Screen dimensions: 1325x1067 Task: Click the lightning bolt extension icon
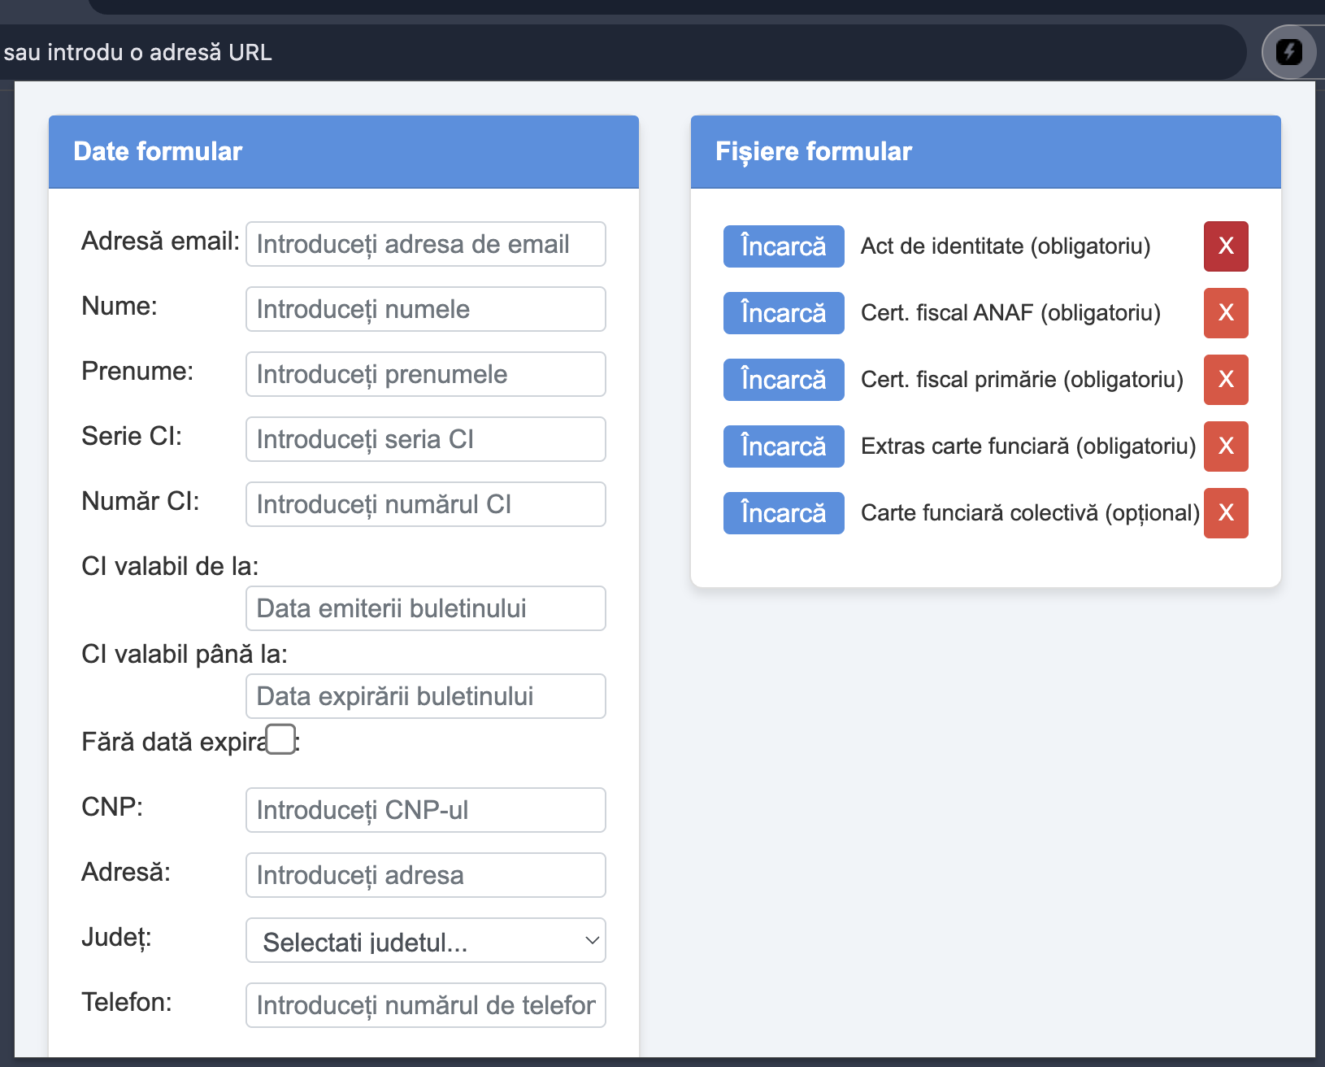point(1289,52)
